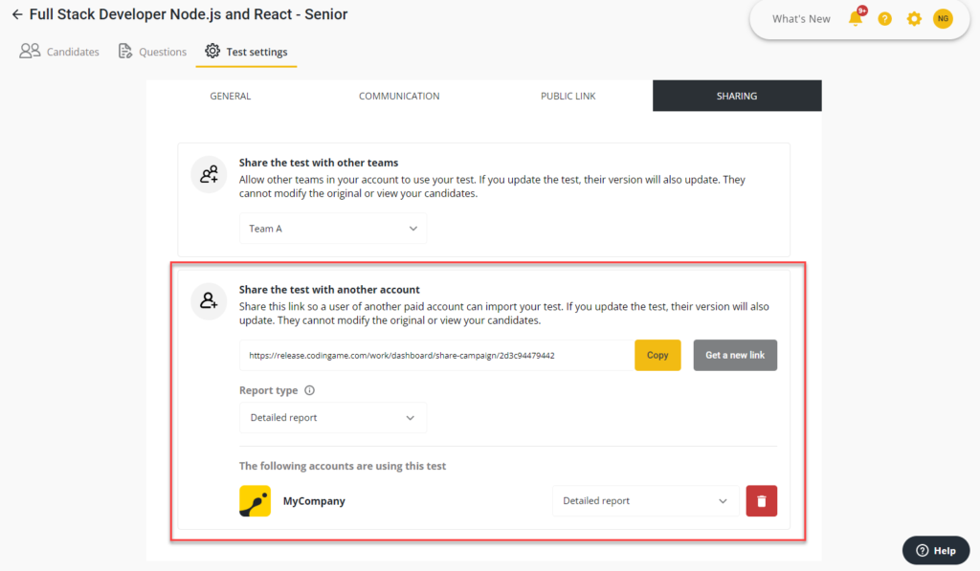
Task: Click the NG user avatar
Action: (x=944, y=18)
